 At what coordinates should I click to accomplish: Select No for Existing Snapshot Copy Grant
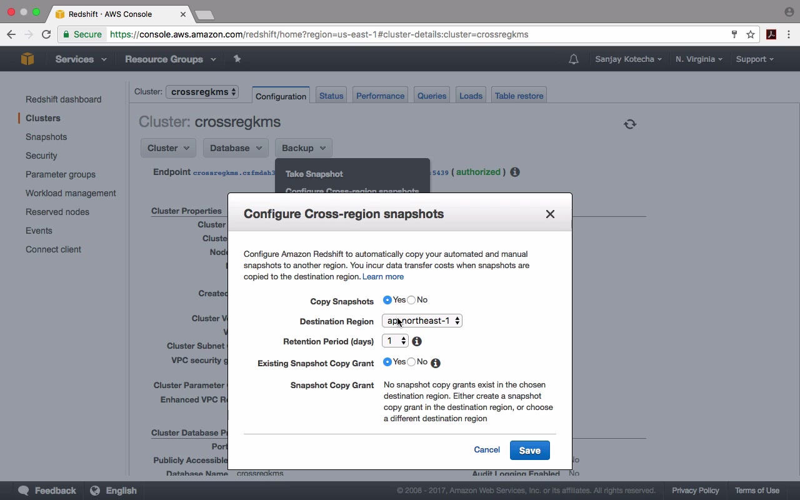coord(411,362)
